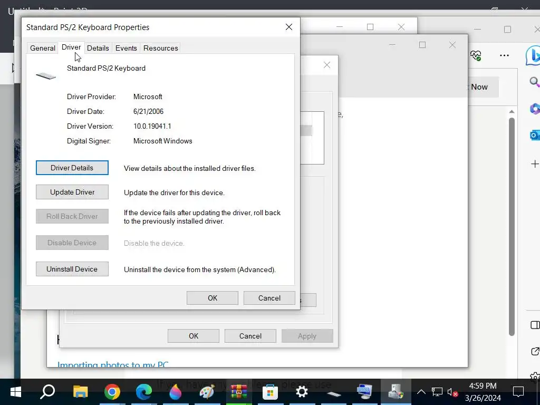Image resolution: width=540 pixels, height=405 pixels.
Task: Open Settings gear on the taskbar
Action: [302, 392]
